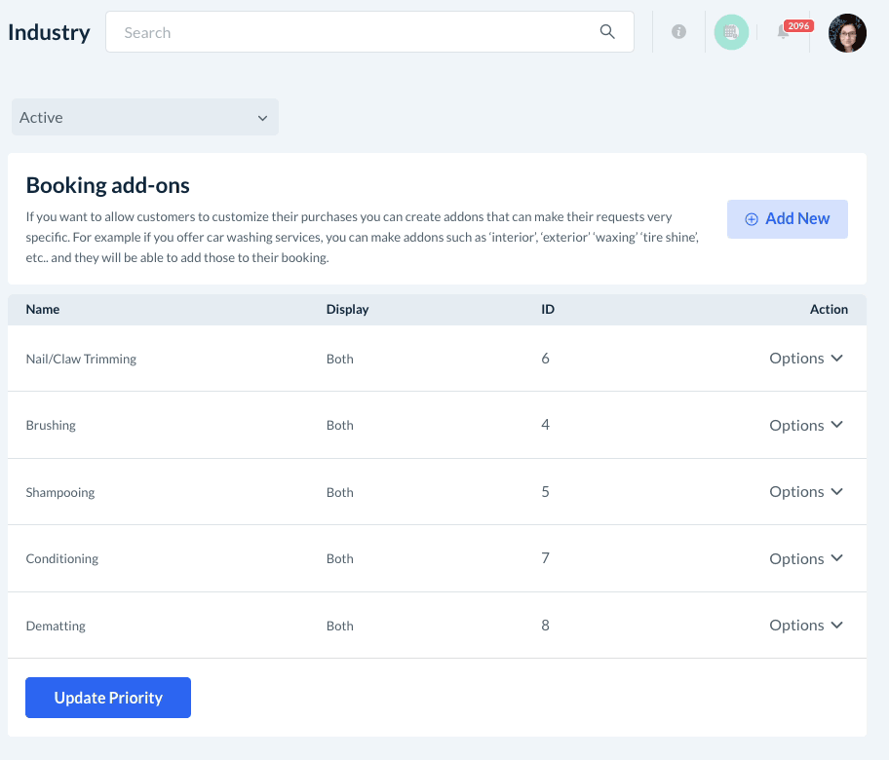Open the user profile avatar
This screenshot has width=889, height=760.
(847, 33)
